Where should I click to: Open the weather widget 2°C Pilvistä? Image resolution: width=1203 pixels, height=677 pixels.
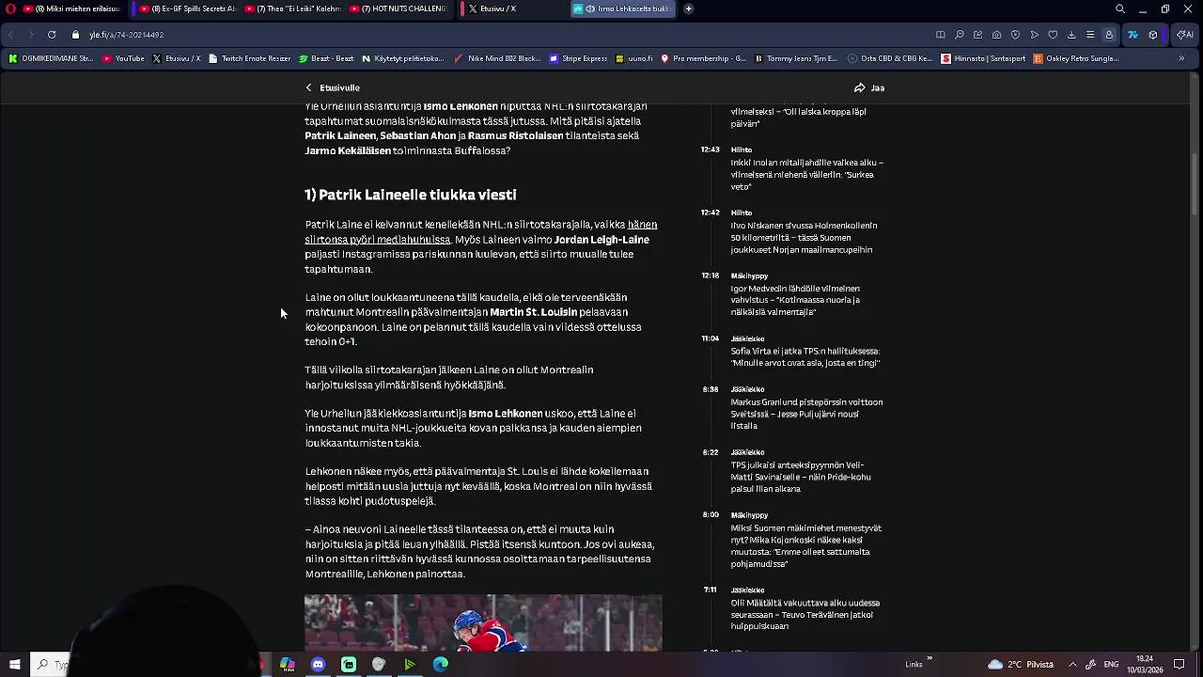coord(1021,665)
